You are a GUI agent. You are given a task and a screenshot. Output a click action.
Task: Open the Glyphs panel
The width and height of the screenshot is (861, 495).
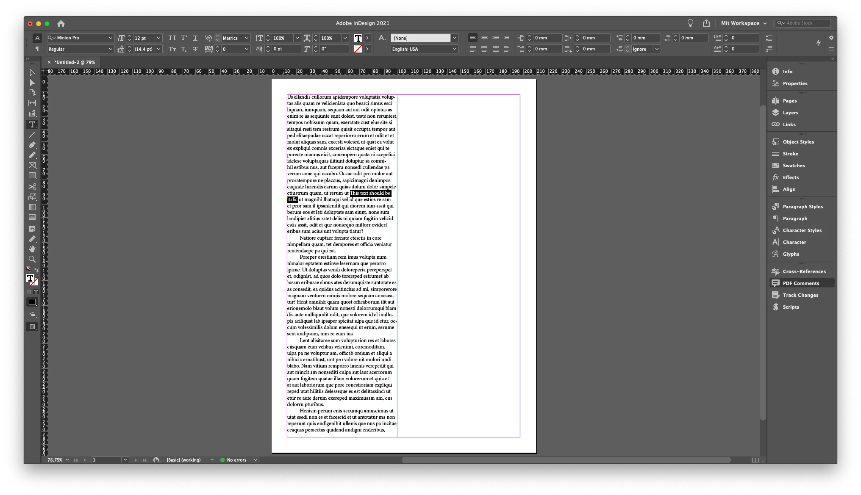[x=791, y=254]
